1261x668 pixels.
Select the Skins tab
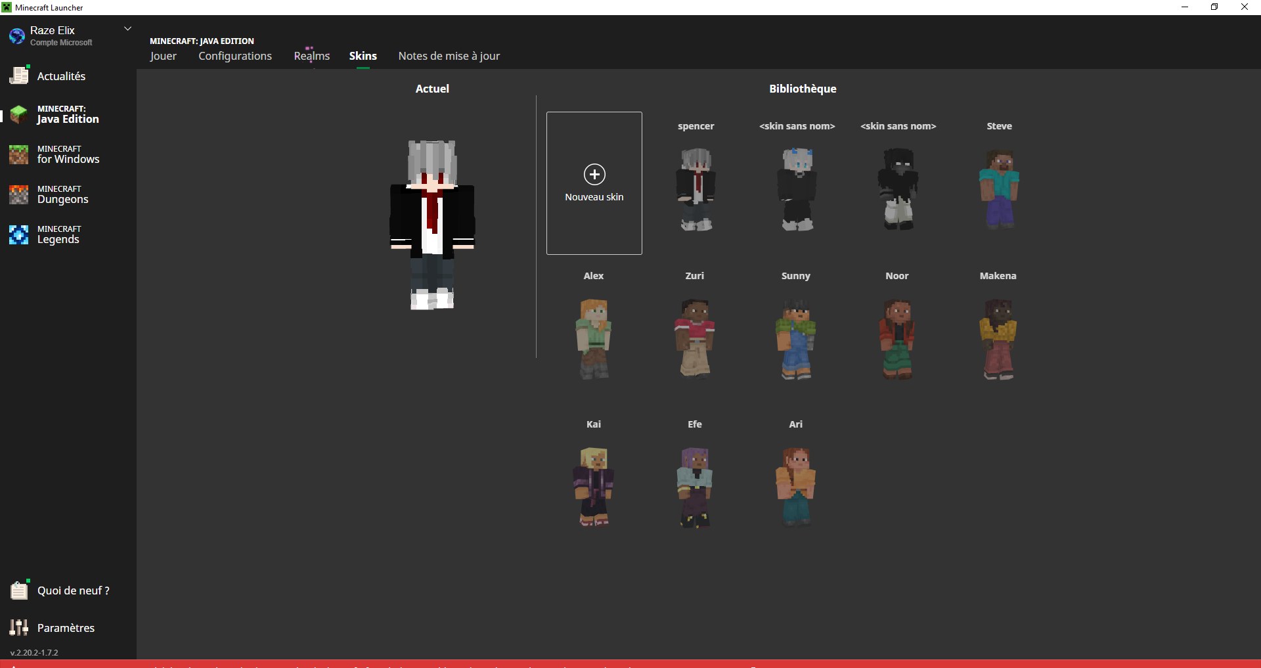pyautogui.click(x=363, y=56)
